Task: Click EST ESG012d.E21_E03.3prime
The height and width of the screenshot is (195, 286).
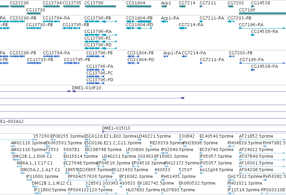Action: pos(87,140)
